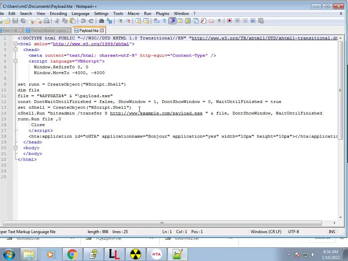Open the Windows Start button

(x=9, y=254)
